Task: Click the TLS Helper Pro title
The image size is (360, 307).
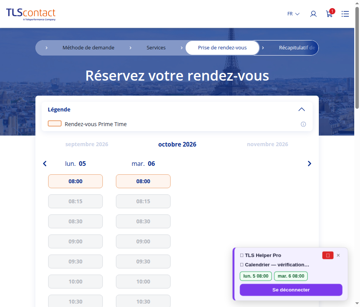Action: tap(263, 255)
